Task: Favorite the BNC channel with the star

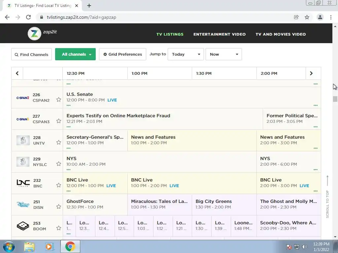Action: click(59, 185)
